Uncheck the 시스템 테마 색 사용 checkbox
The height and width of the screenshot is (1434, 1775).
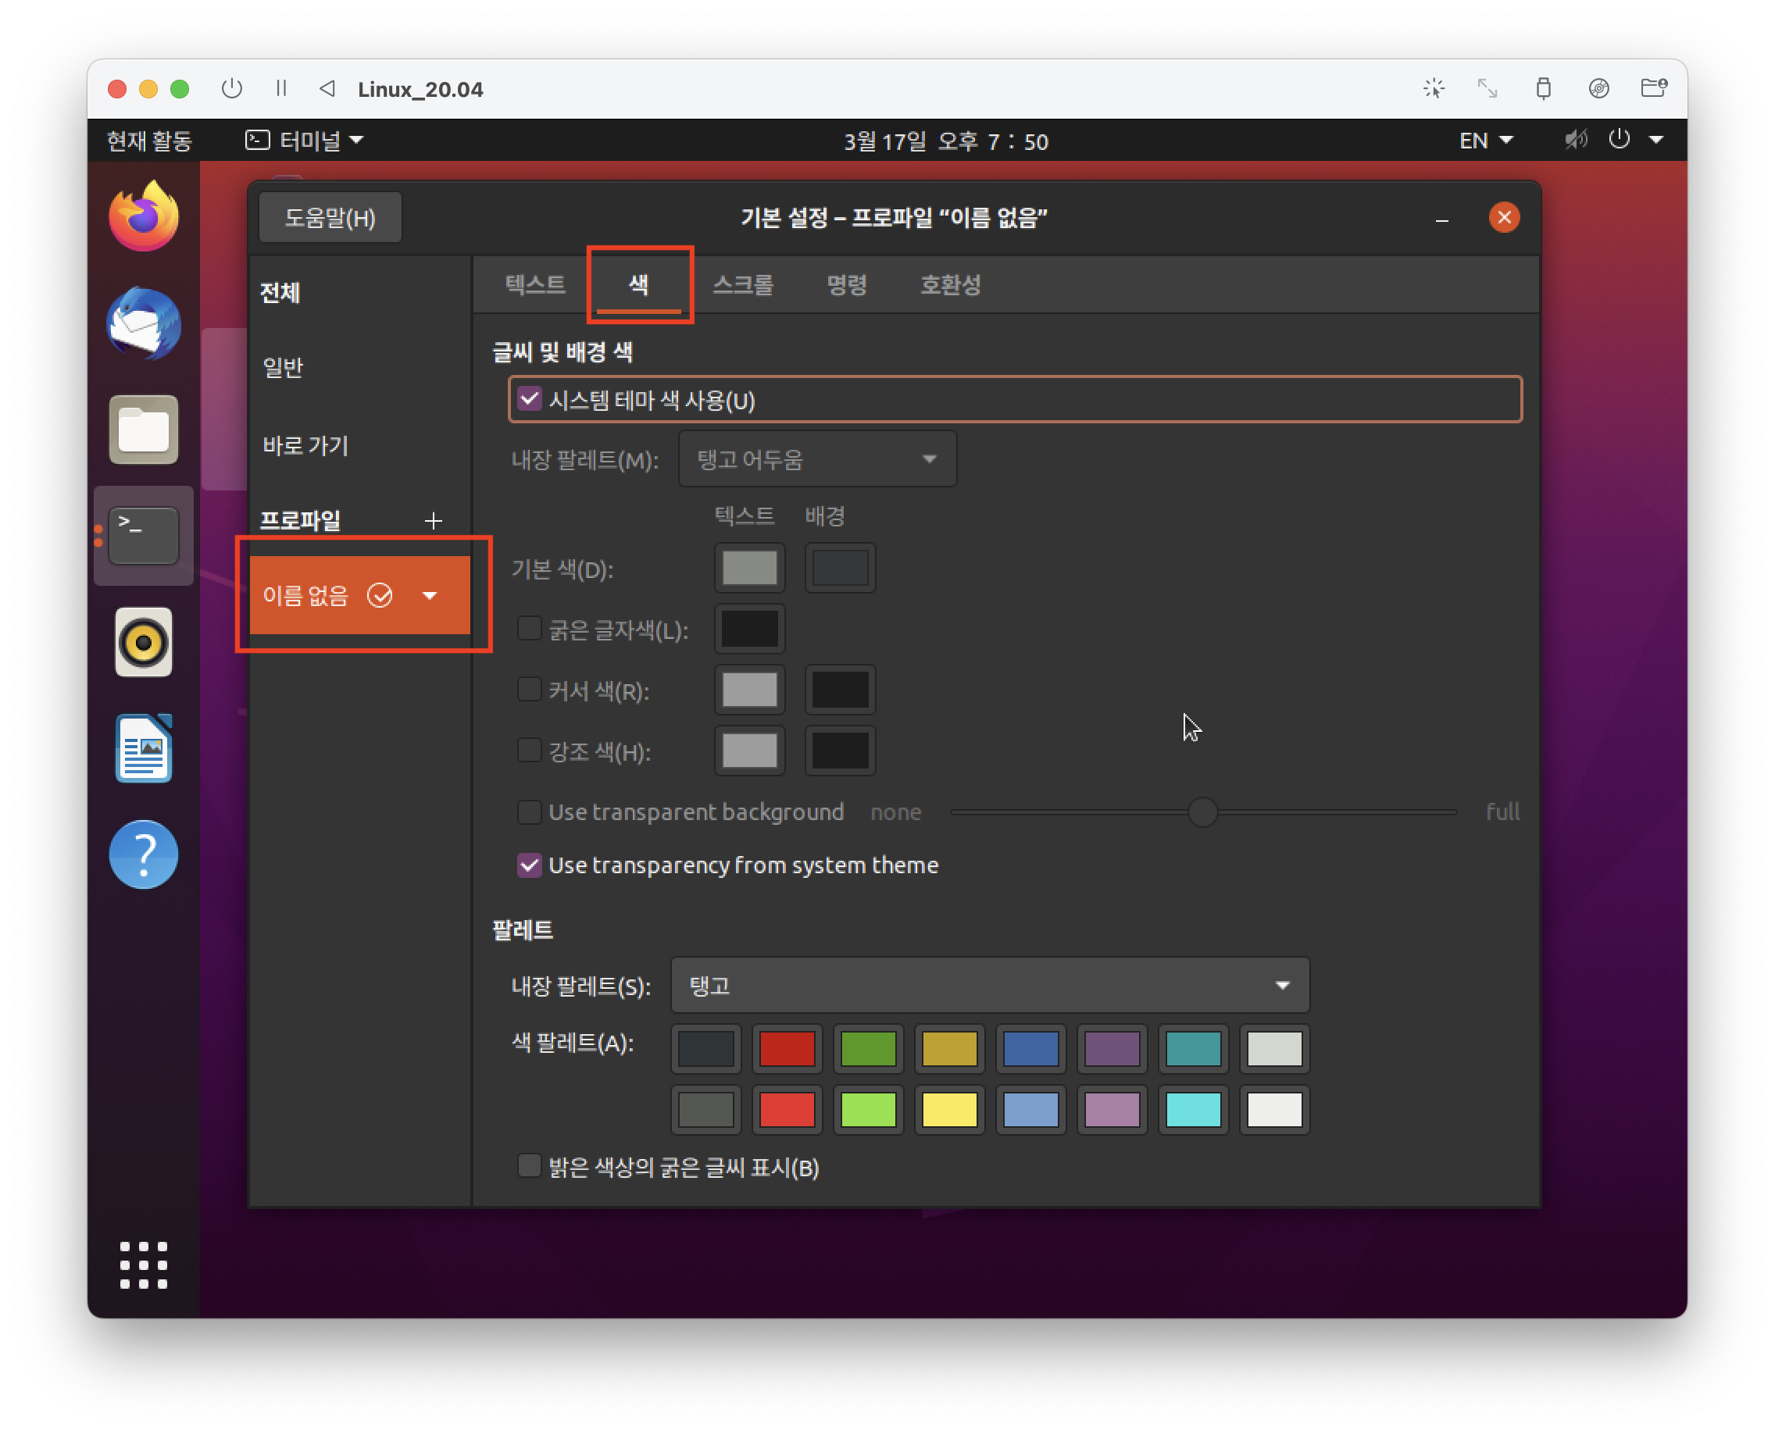pyautogui.click(x=529, y=400)
